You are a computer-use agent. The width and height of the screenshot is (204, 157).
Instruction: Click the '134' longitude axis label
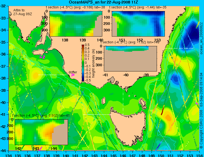pos(8,155)
